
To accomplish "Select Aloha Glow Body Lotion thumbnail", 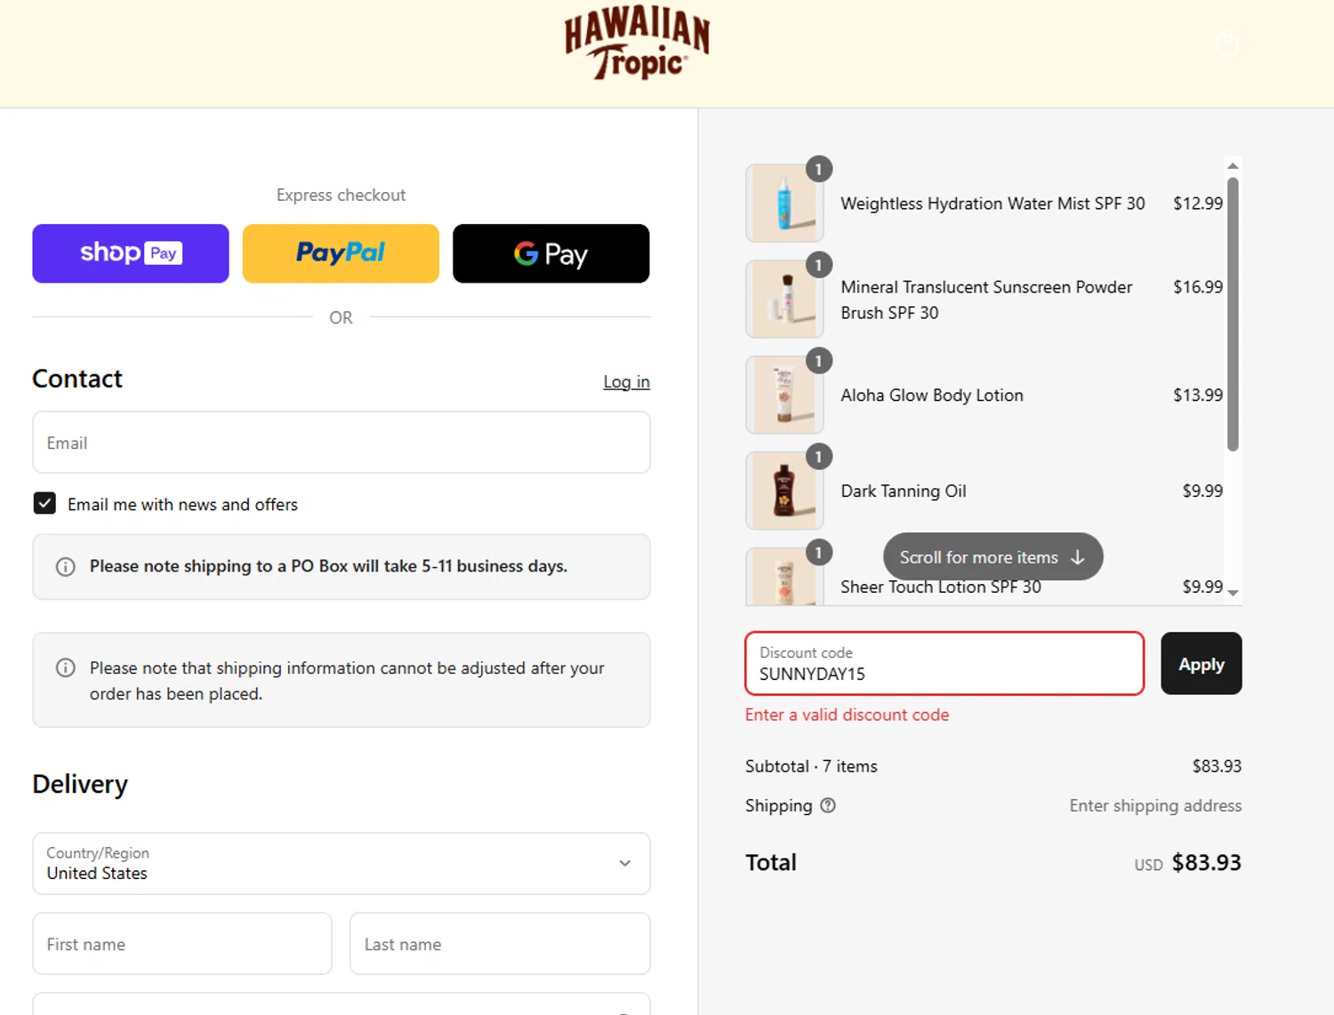I will pyautogui.click(x=784, y=396).
